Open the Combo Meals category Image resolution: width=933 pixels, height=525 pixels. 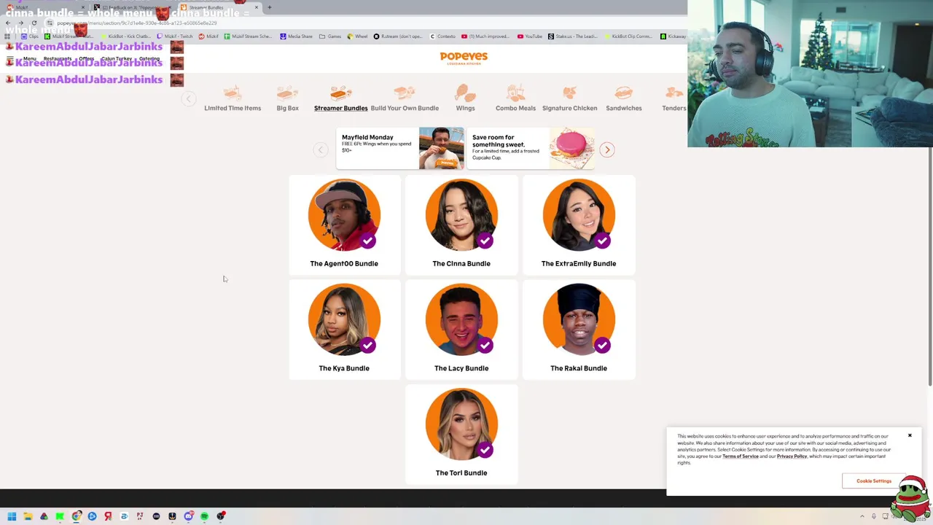(515, 98)
